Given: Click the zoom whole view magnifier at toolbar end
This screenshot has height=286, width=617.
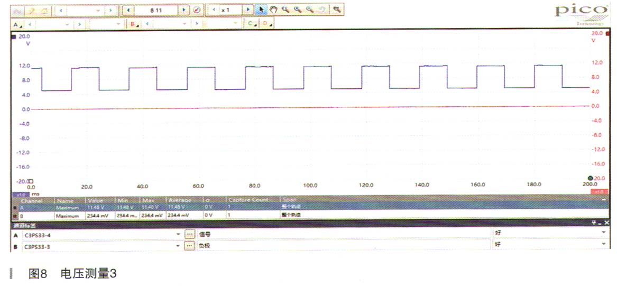Looking at the screenshot, I should pos(337,10).
